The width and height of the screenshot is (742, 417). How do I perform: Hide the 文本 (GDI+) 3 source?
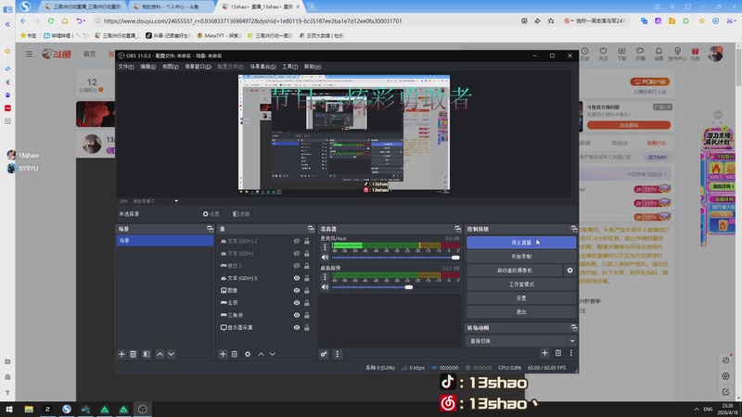(297, 278)
